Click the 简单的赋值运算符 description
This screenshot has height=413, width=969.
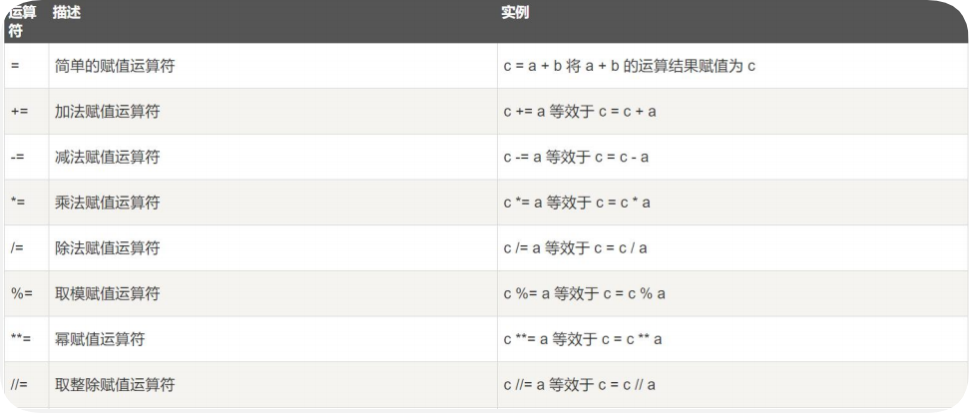pos(115,66)
